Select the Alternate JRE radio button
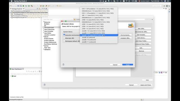The image size is (180, 101). 64,38
